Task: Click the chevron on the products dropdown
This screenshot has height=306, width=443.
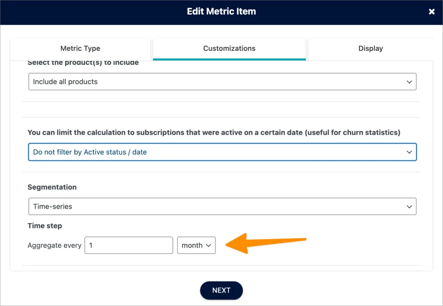Action: coord(409,82)
